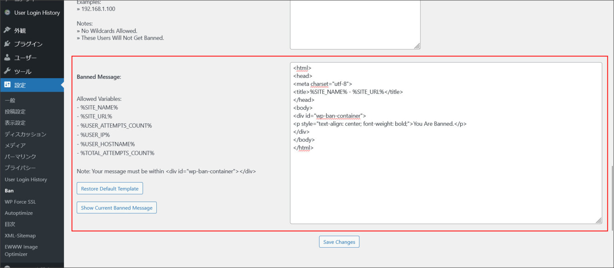Open Autoptimize settings page

click(x=19, y=213)
